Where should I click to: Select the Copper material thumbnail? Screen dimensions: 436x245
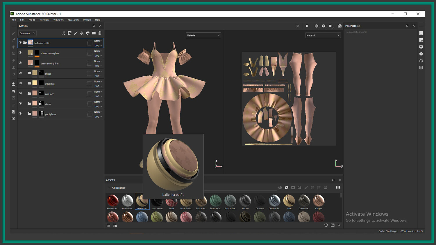[x=319, y=201]
